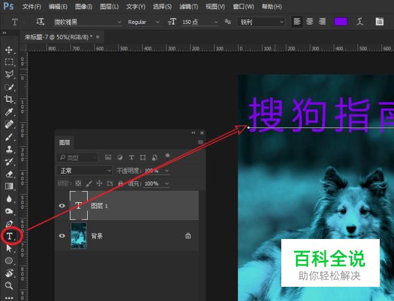Select the Clone Stamp tool
Image resolution: width=394 pixels, height=301 pixels.
coord(9,149)
